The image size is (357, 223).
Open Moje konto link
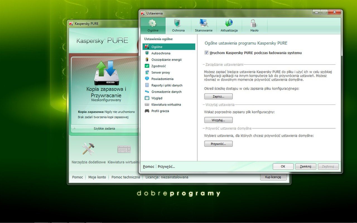pyautogui.click(x=97, y=177)
